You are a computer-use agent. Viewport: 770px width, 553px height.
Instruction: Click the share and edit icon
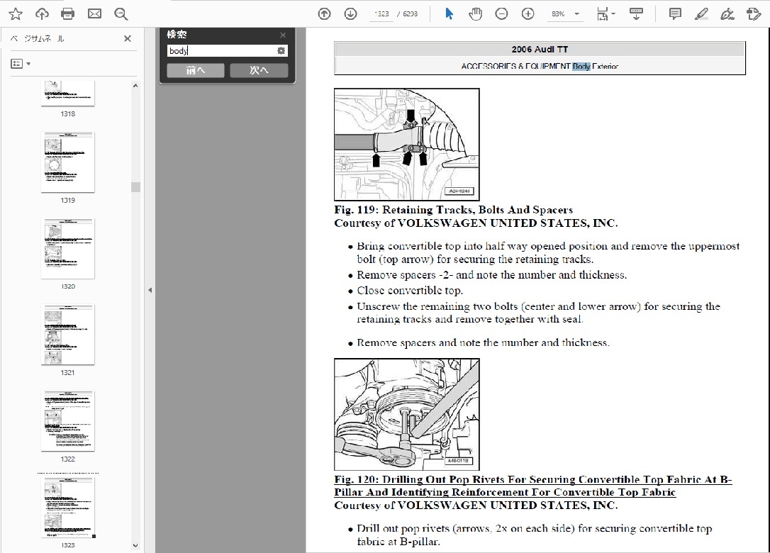[753, 13]
